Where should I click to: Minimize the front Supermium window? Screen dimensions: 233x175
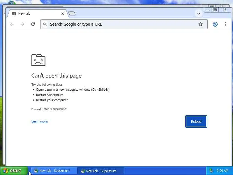tap(208, 10)
